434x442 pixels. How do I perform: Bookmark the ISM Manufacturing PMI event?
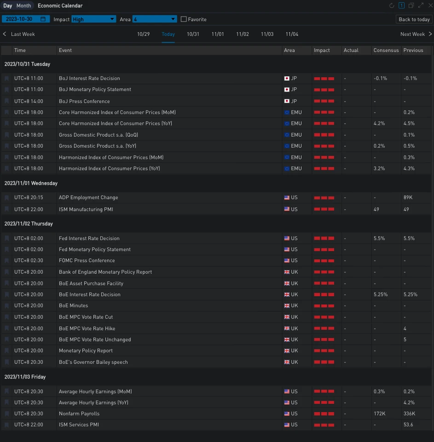(6, 210)
